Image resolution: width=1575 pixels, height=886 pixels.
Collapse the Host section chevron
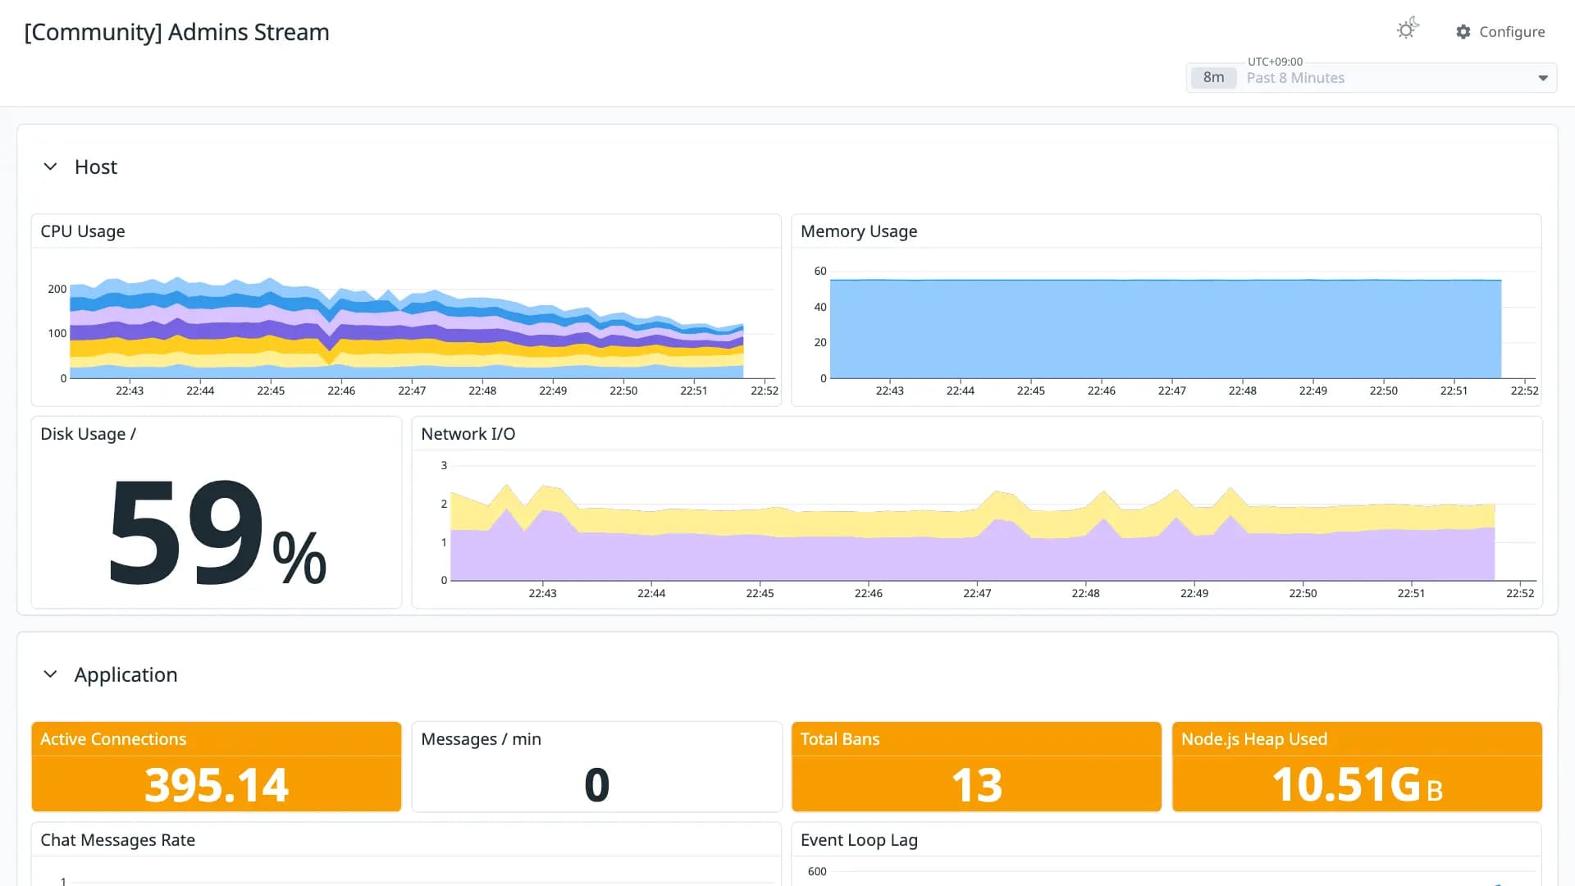[x=50, y=167]
